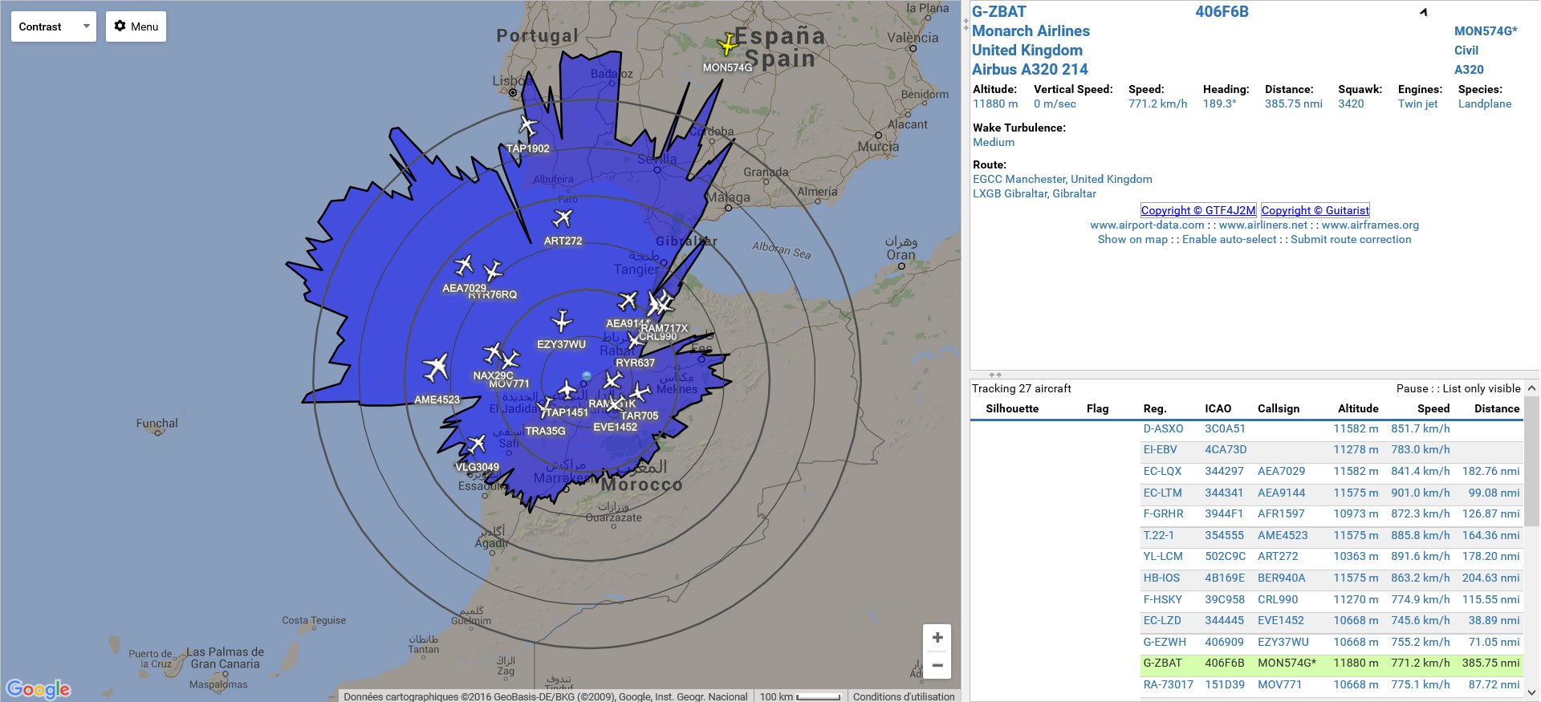Click the horizontal splitter handle above list

point(995,375)
